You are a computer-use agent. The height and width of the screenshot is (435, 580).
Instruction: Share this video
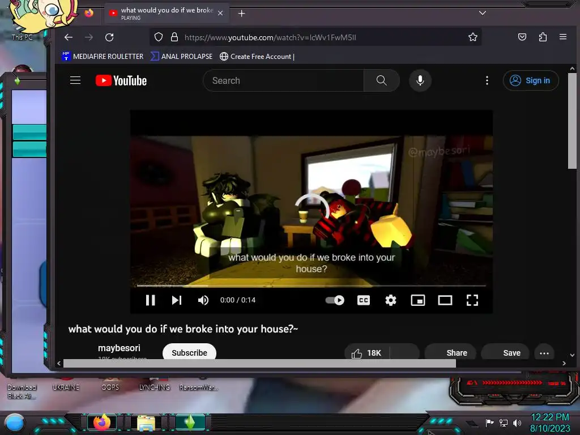[x=451, y=353]
